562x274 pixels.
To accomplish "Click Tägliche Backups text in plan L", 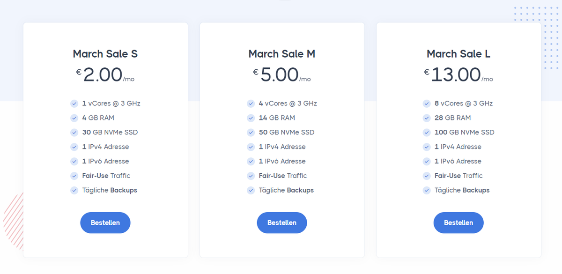I will (462, 190).
